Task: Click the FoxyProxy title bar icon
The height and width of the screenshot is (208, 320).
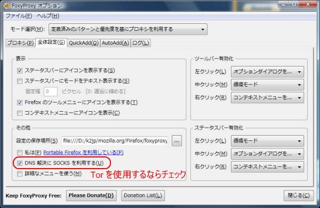Action: [x=6, y=5]
